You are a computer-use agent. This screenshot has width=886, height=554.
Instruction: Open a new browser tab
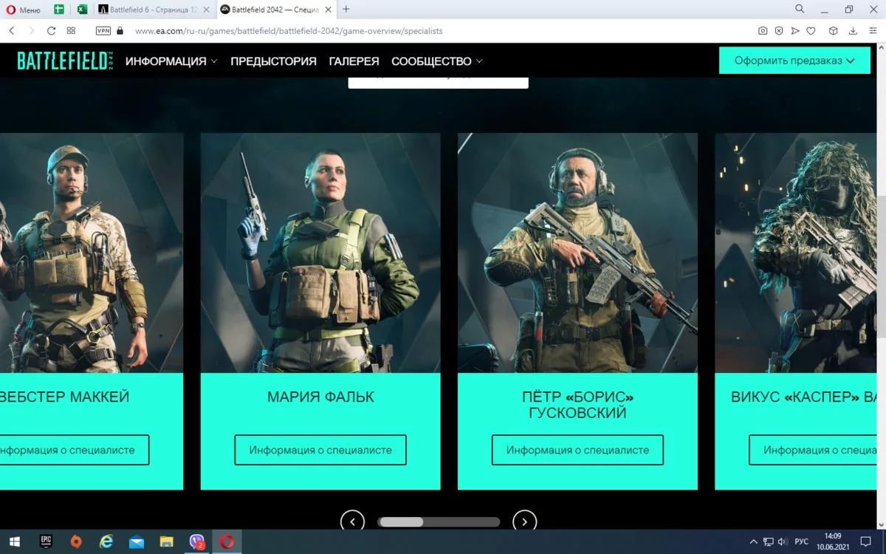[346, 10]
